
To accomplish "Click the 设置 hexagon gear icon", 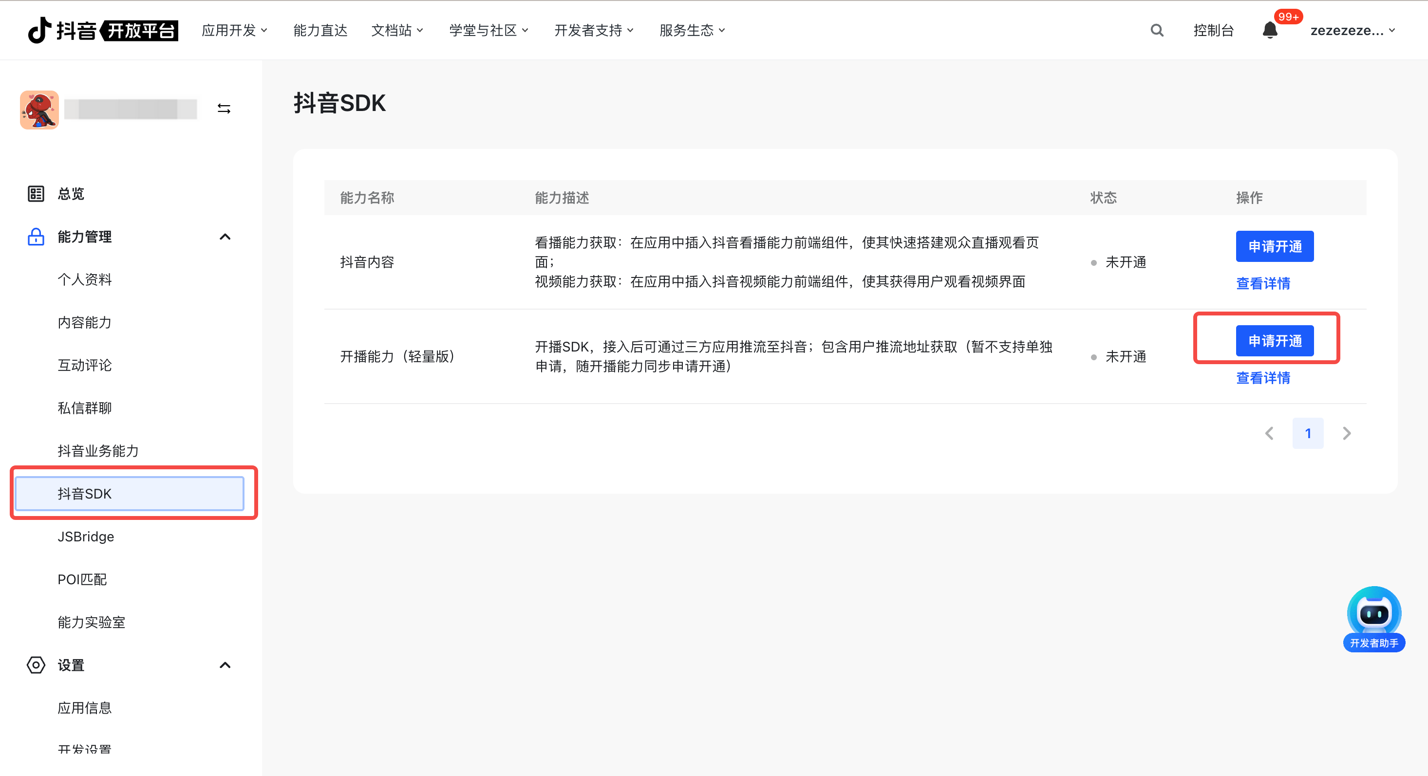I will point(36,665).
